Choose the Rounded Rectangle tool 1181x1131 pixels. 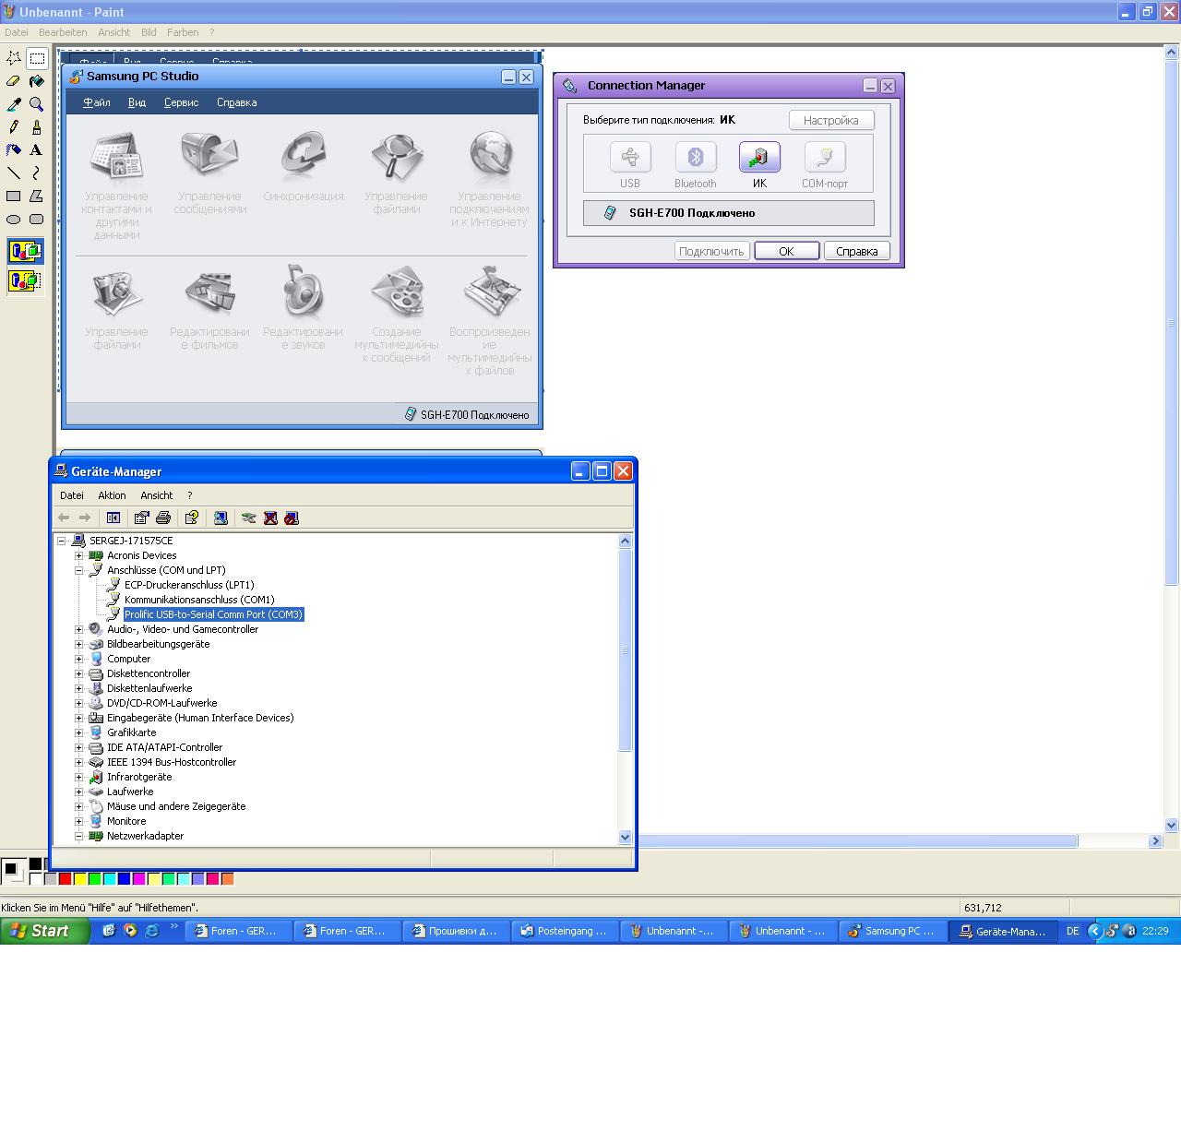(37, 220)
